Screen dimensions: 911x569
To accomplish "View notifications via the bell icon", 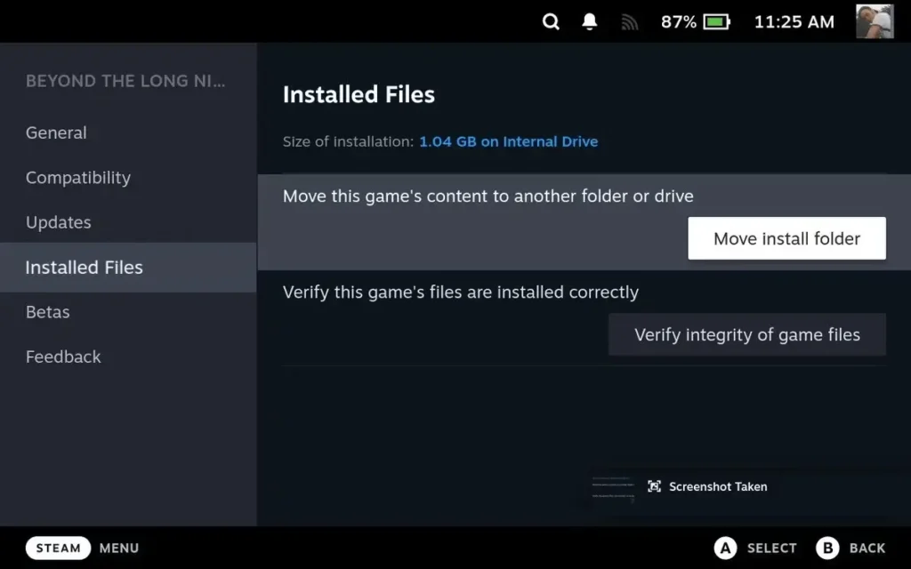I will point(588,21).
